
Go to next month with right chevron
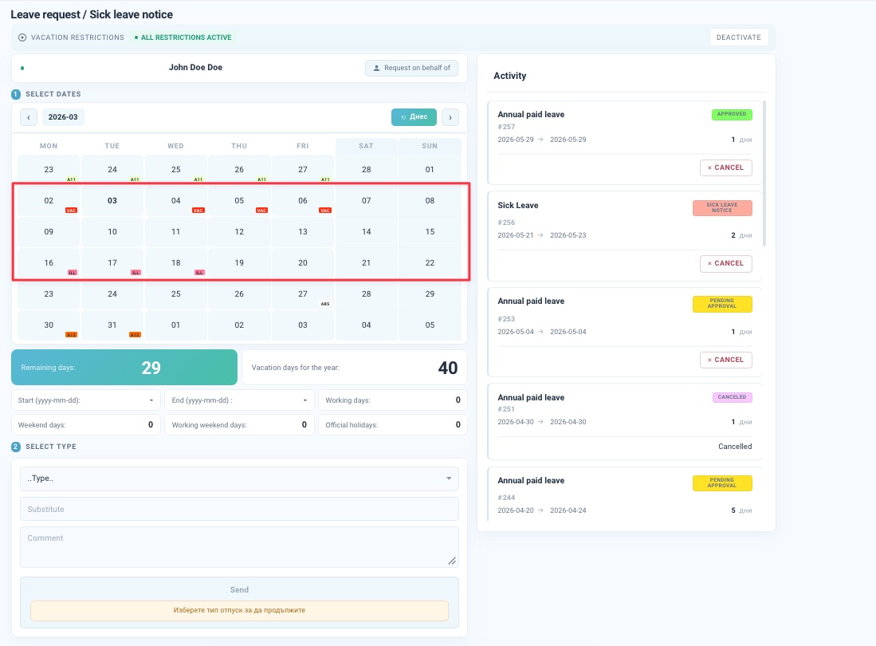point(450,117)
